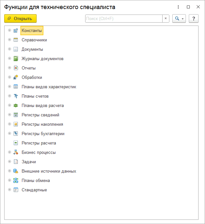Image resolution: width=205 pixels, height=224 pixels.
Task: Expand the Стандартные node
Action: click(9, 189)
